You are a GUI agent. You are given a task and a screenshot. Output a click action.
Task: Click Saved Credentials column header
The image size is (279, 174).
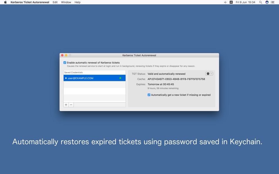[95, 72]
